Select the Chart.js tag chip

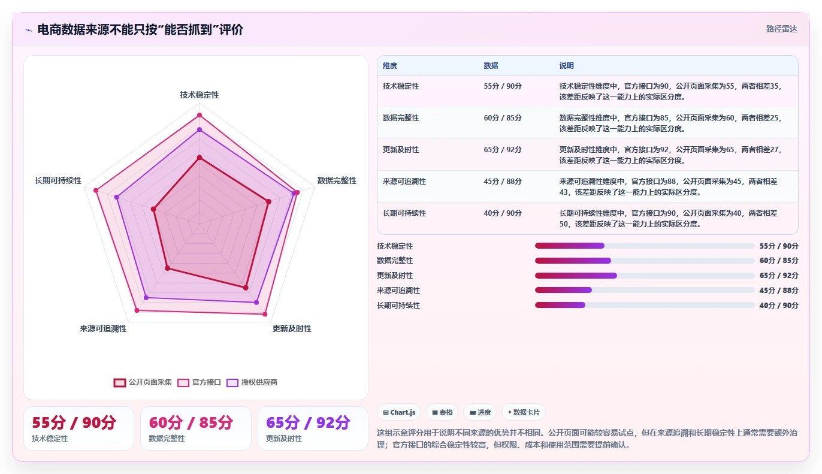pyautogui.click(x=399, y=412)
